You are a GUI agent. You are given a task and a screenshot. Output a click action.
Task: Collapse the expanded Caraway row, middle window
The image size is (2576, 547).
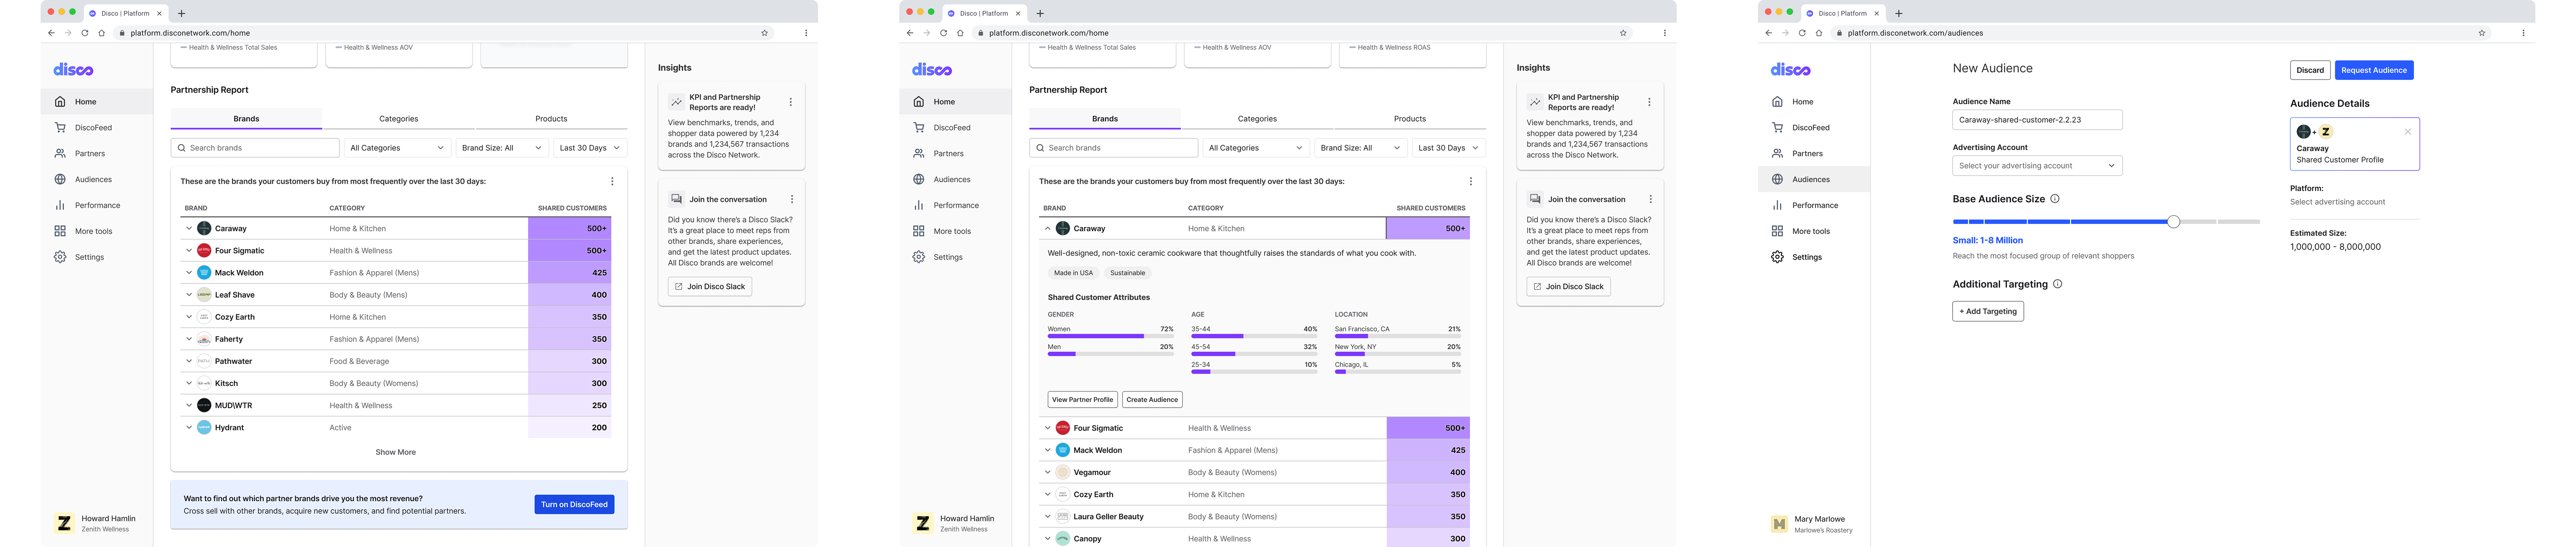(x=1048, y=229)
